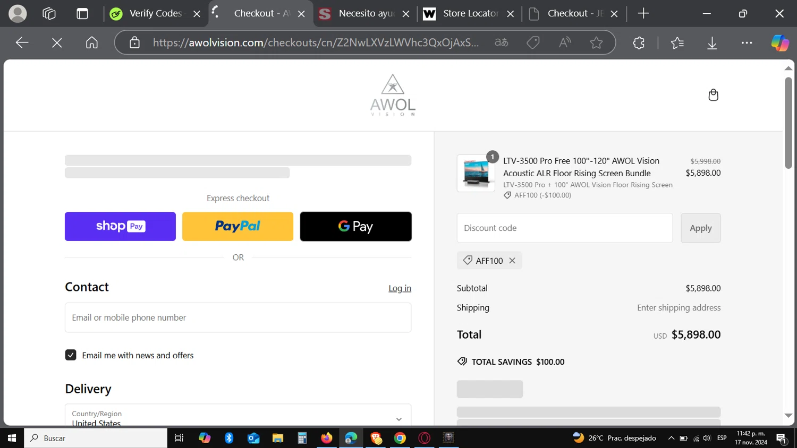Viewport: 797px width, 448px height.
Task: Apply the discount code
Action: click(x=700, y=228)
